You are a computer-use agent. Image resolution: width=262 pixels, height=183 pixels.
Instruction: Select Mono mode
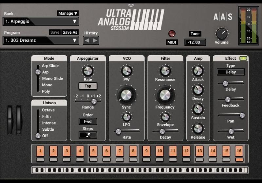[x=47, y=85]
